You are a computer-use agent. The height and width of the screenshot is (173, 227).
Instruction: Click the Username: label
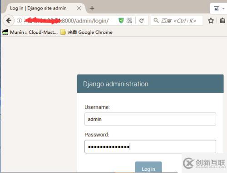click(x=97, y=107)
